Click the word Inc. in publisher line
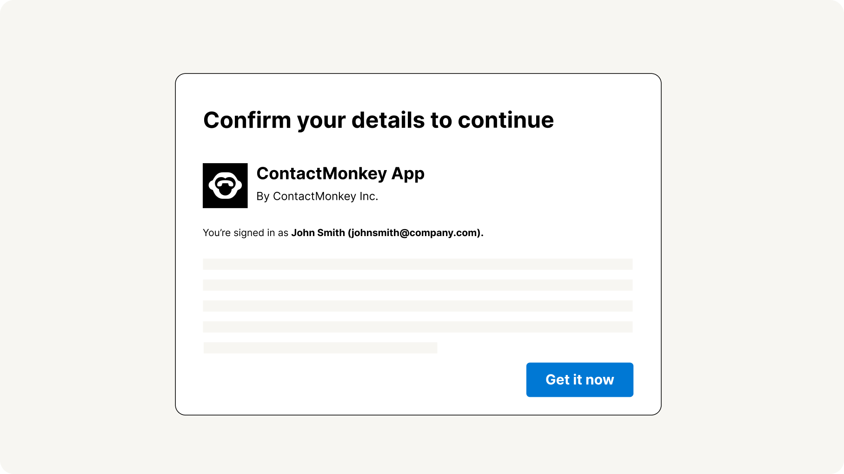The width and height of the screenshot is (844, 474). (369, 197)
